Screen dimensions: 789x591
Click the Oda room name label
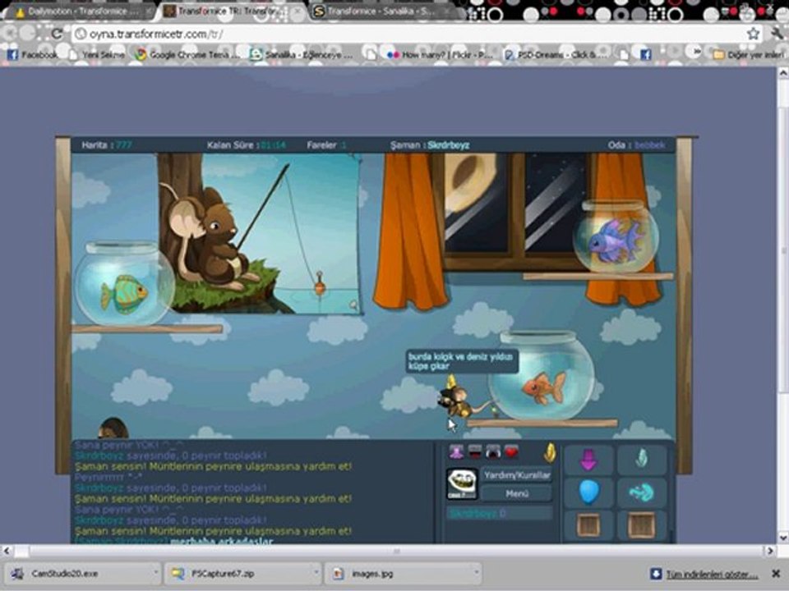(x=636, y=145)
